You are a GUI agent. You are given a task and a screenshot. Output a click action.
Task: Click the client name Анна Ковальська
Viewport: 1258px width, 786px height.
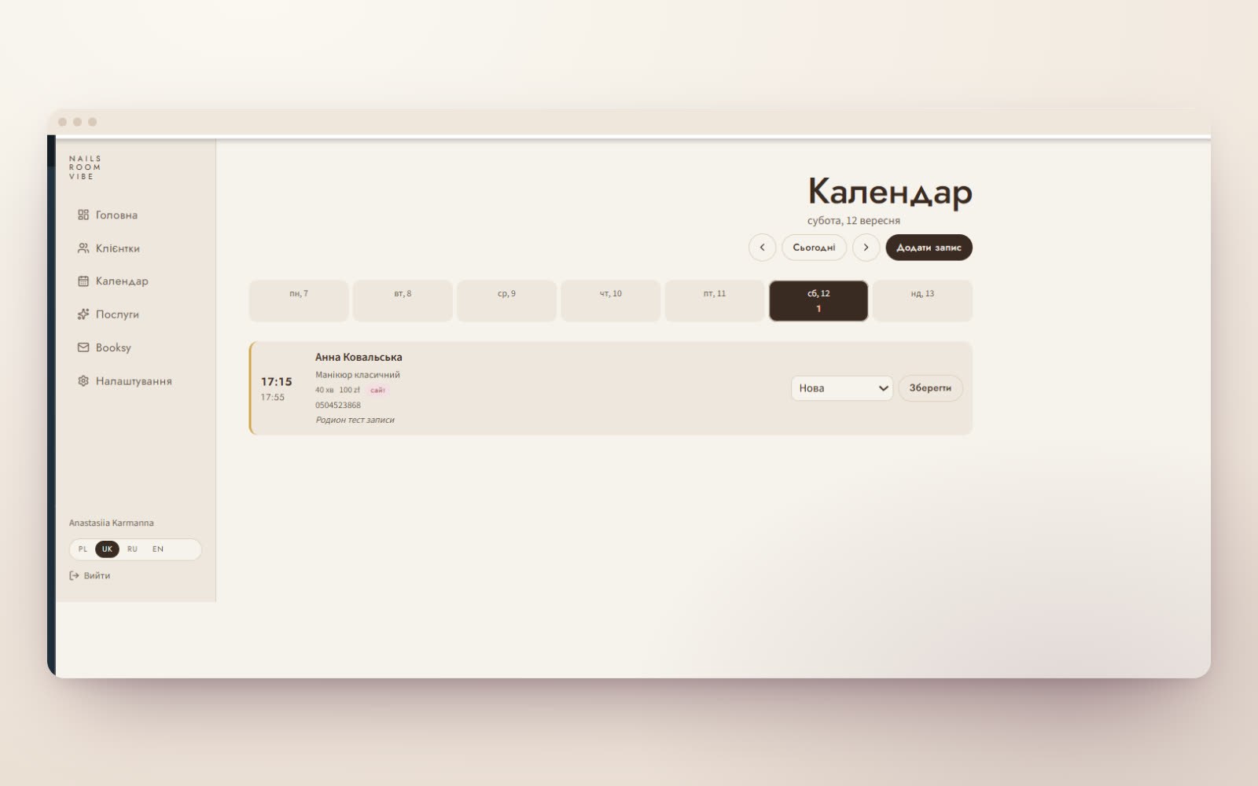[x=359, y=357]
